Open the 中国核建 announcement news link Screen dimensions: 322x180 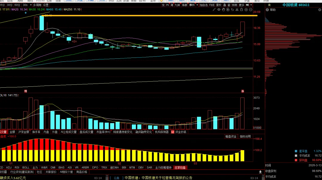159,178
